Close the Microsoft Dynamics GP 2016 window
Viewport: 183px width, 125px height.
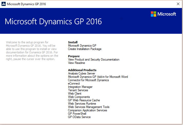tap(178, 4)
